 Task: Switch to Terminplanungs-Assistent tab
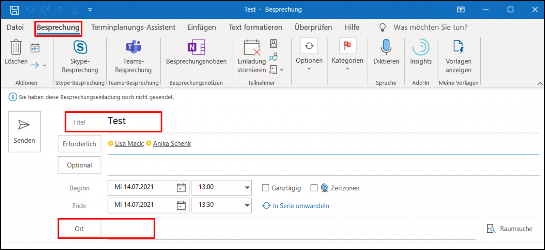pos(133,27)
